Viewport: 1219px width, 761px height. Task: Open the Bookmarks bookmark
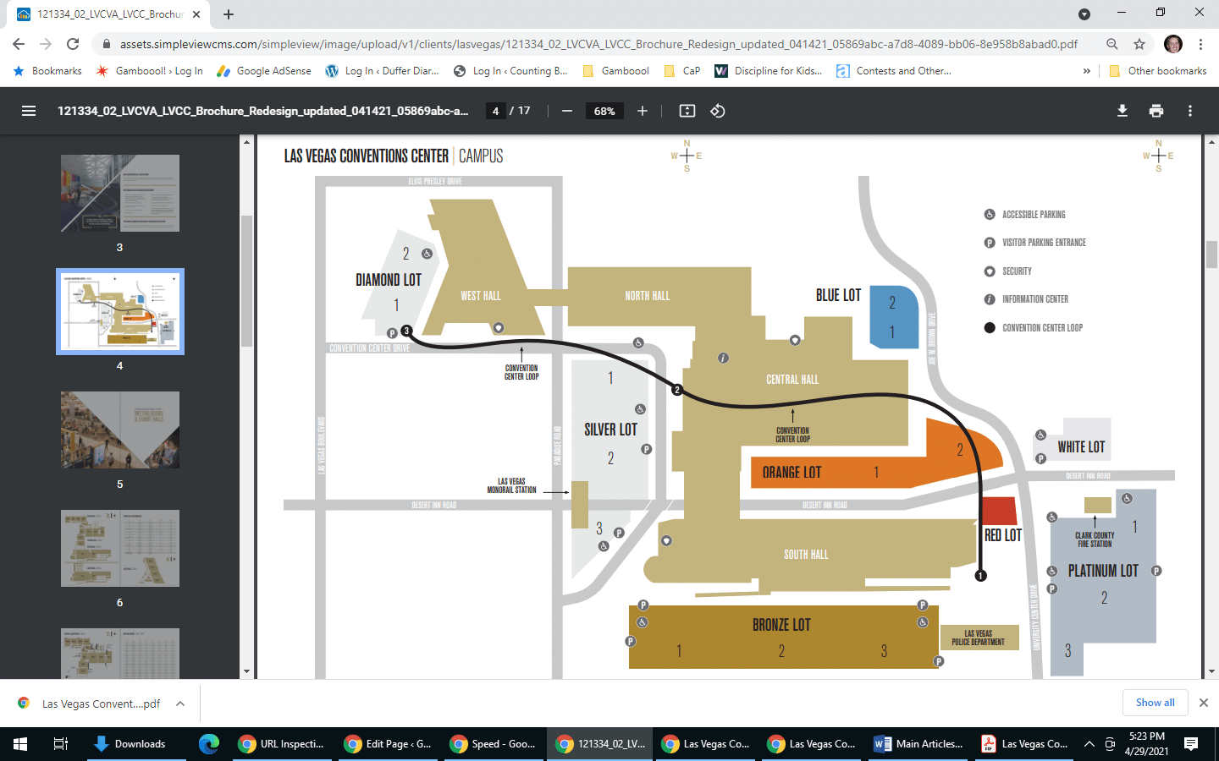point(47,71)
